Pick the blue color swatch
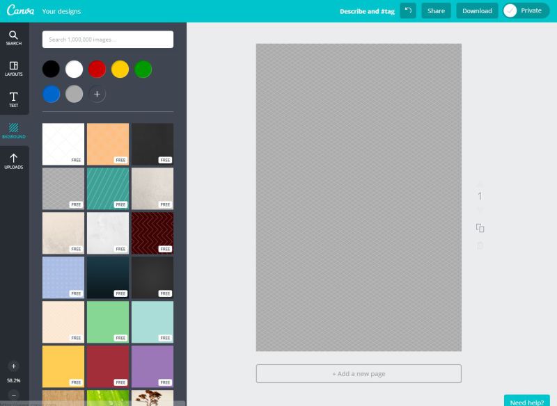This screenshot has width=557, height=406. click(x=51, y=94)
